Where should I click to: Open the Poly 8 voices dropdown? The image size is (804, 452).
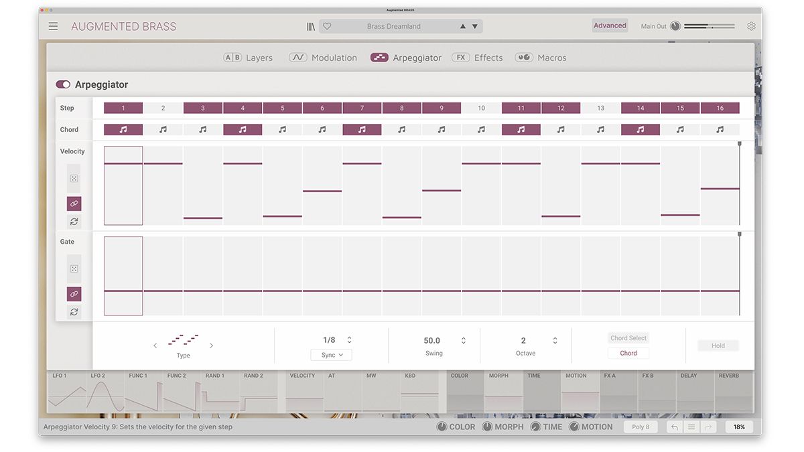[x=641, y=427]
